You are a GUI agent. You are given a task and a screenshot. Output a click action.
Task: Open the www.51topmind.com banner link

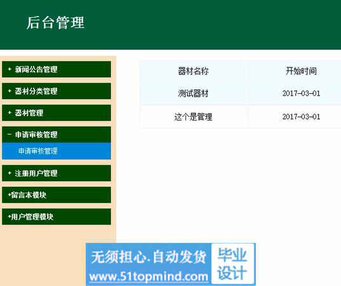click(149, 276)
